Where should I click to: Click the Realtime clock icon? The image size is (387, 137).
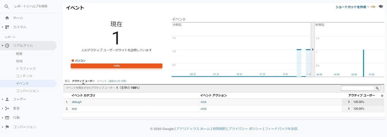7,45
